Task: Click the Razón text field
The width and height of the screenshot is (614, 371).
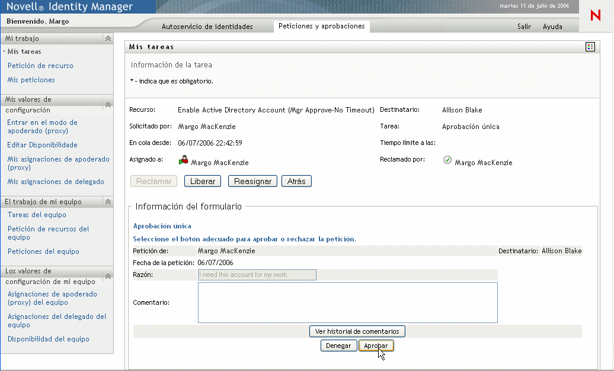Action: (257, 275)
